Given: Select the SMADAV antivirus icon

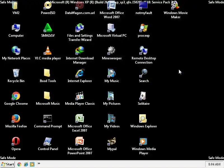Looking at the screenshot, I should point(48,28).
